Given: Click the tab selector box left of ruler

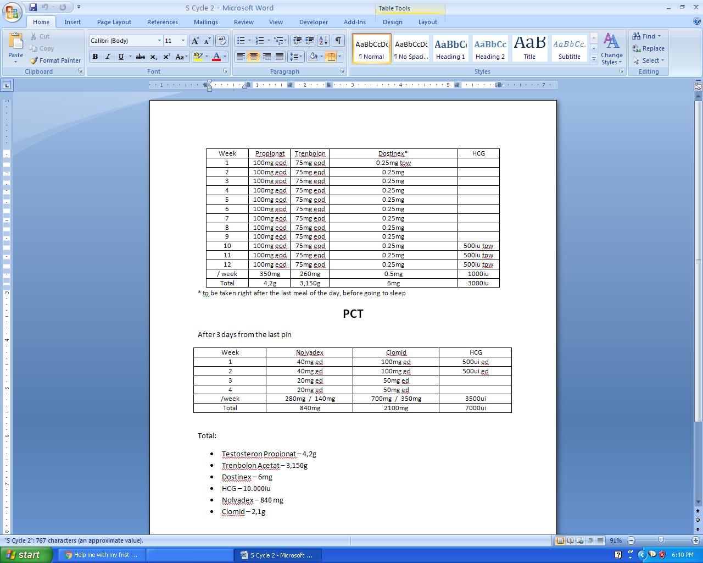Looking at the screenshot, I should 7,85.
